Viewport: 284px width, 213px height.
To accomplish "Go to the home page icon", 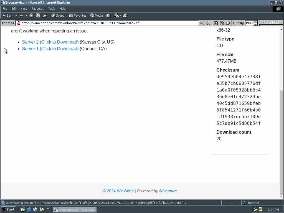I will click(x=45, y=16).
